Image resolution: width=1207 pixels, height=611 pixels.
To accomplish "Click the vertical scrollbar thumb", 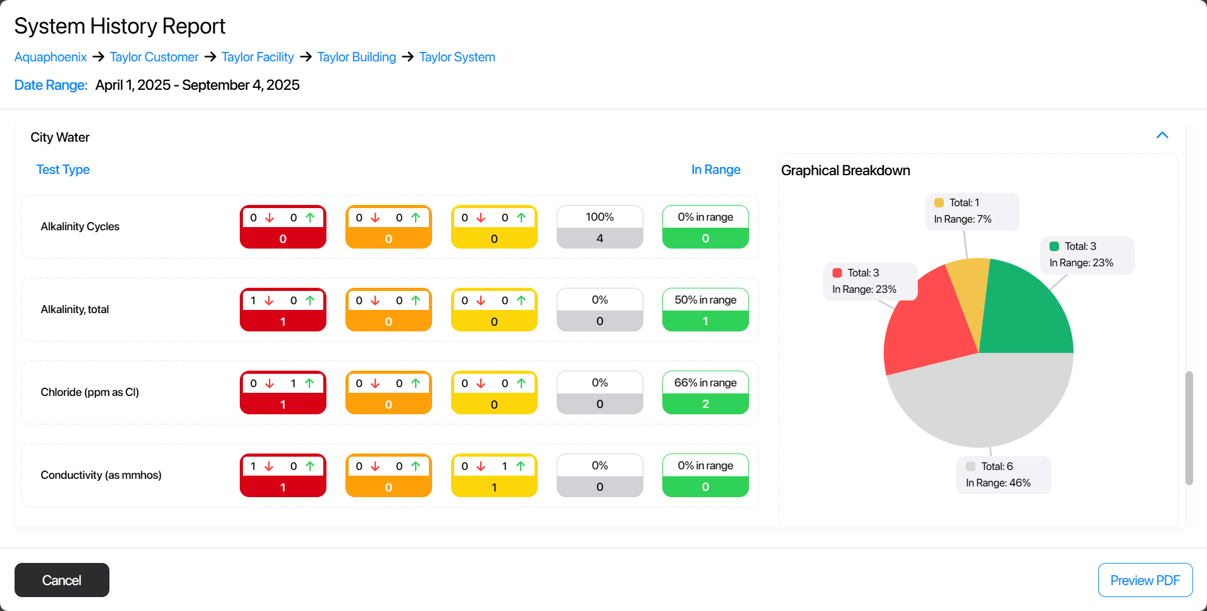I will 1189,428.
